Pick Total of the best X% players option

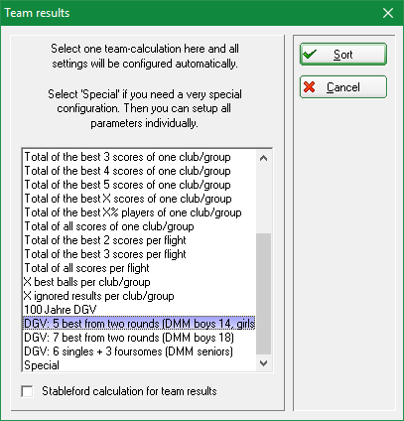pyautogui.click(x=139, y=212)
